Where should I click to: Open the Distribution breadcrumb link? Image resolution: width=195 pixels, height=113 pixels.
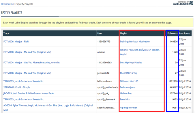pyautogui.click(x=7, y=4)
